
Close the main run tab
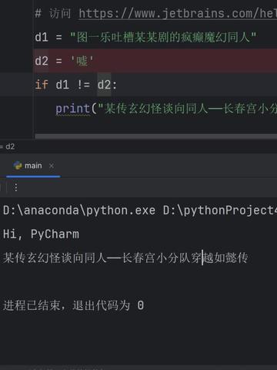[52, 166]
